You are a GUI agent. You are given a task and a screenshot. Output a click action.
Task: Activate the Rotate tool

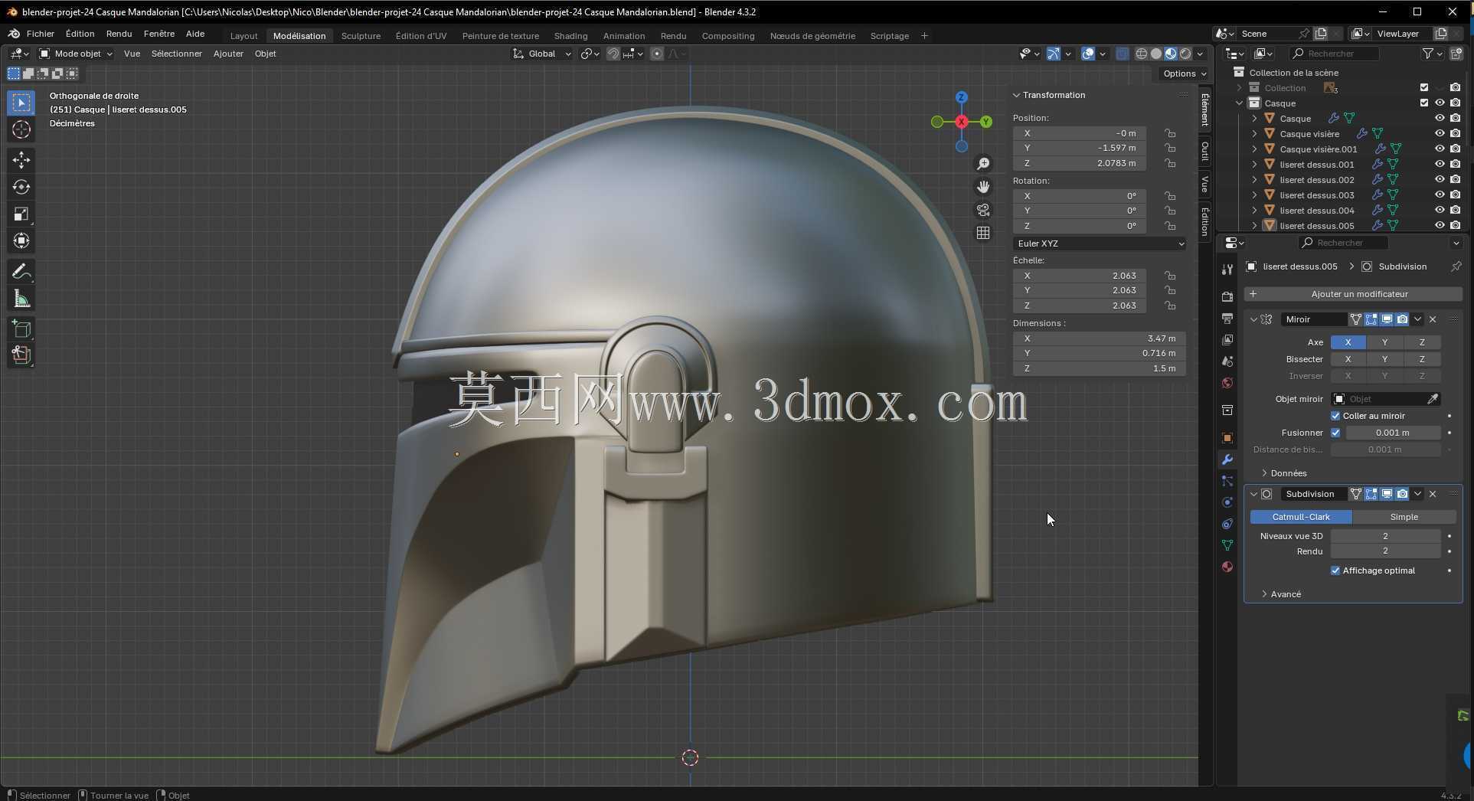[21, 187]
